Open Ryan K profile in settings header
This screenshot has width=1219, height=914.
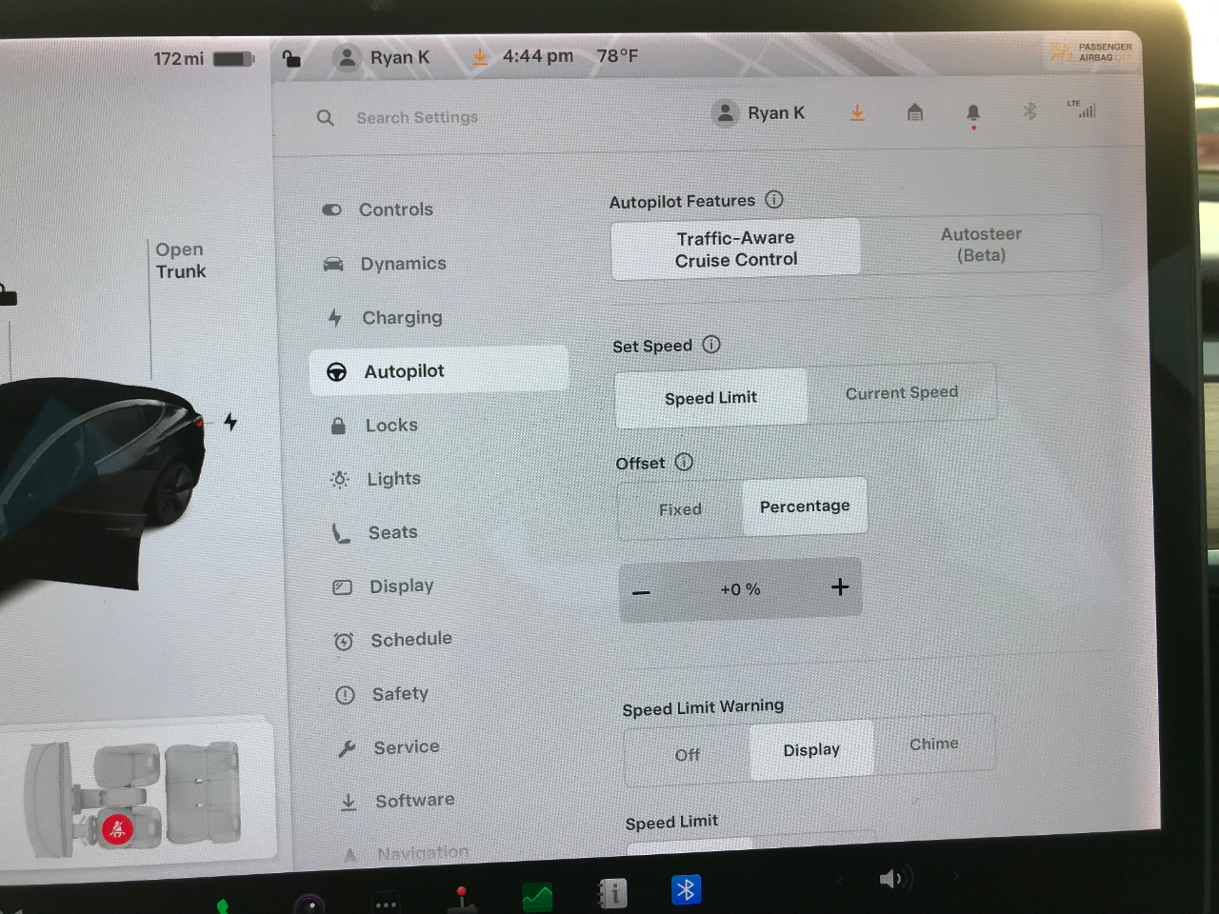click(x=759, y=113)
